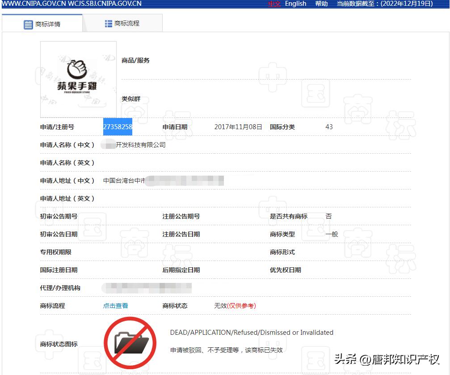Image resolution: width=450 pixels, height=375 pixels.
Task: Select the 商标详情 tab
Action: point(42,23)
